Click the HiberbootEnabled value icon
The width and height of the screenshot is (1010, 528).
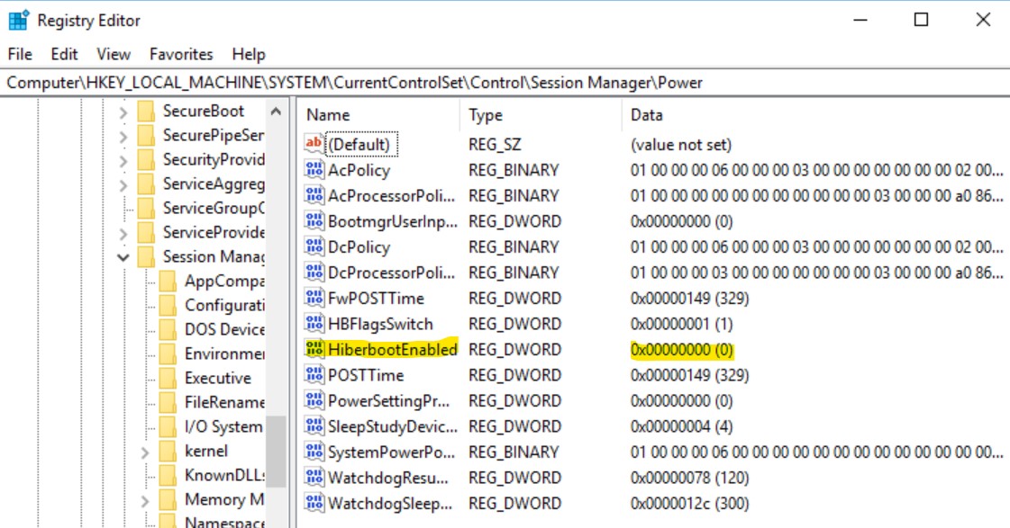(314, 349)
